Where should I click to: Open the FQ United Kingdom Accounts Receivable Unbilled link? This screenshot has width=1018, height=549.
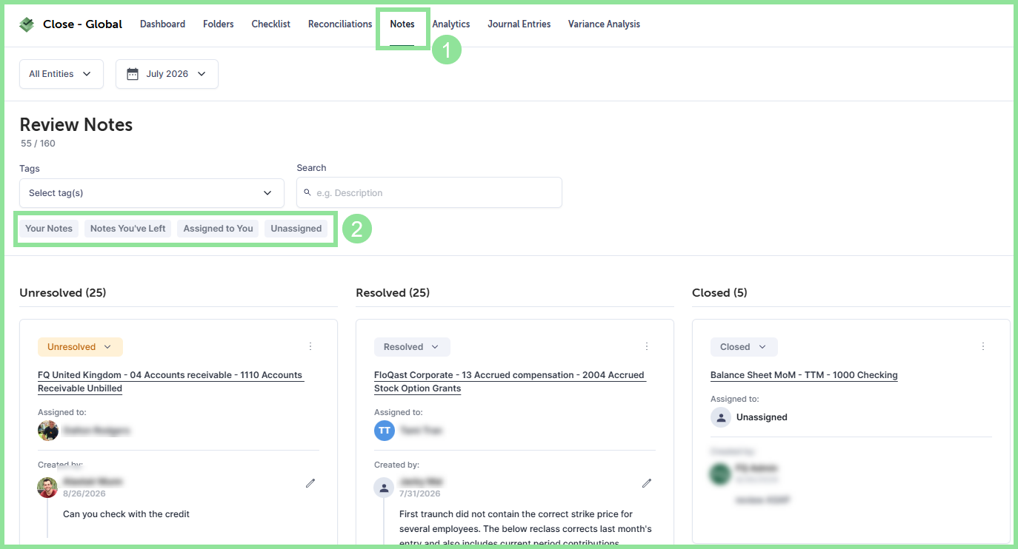click(171, 382)
